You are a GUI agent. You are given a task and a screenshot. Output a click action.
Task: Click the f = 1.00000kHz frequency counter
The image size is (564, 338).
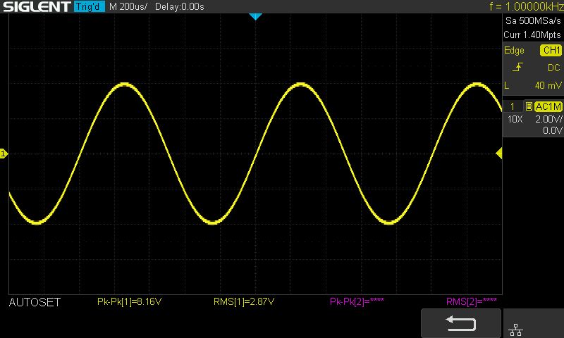[526, 6]
